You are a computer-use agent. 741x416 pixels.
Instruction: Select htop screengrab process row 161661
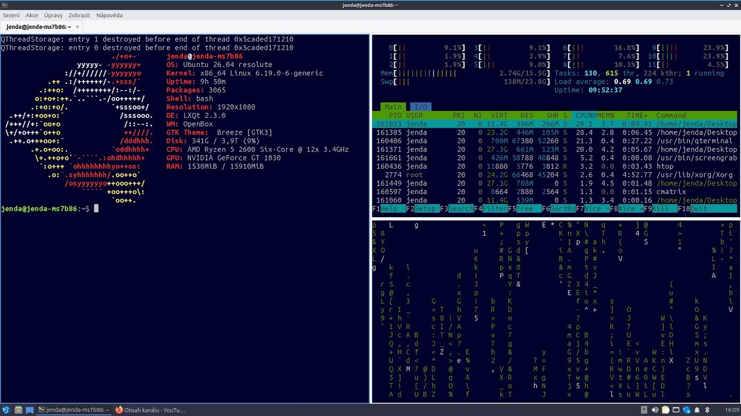(x=555, y=158)
